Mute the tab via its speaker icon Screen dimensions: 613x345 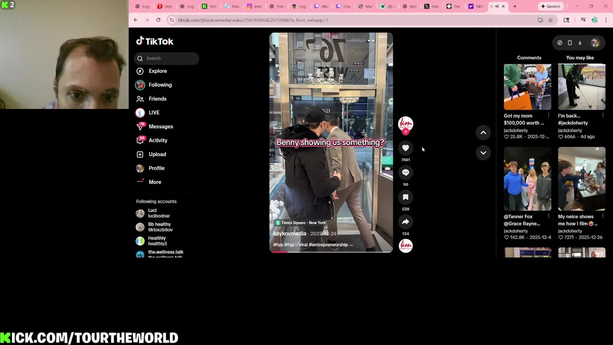[x=497, y=6]
